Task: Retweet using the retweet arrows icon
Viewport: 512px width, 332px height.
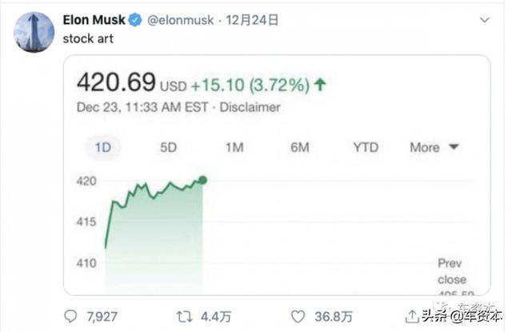Action: point(184,317)
